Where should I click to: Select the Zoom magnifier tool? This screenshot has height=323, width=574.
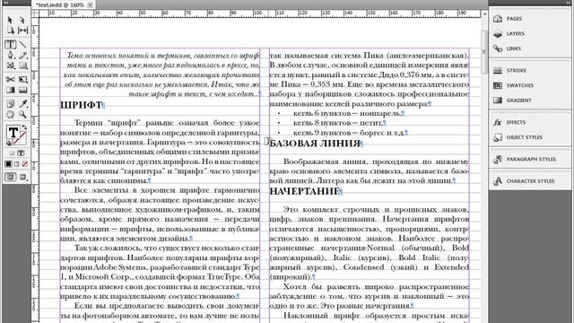pos(22,115)
